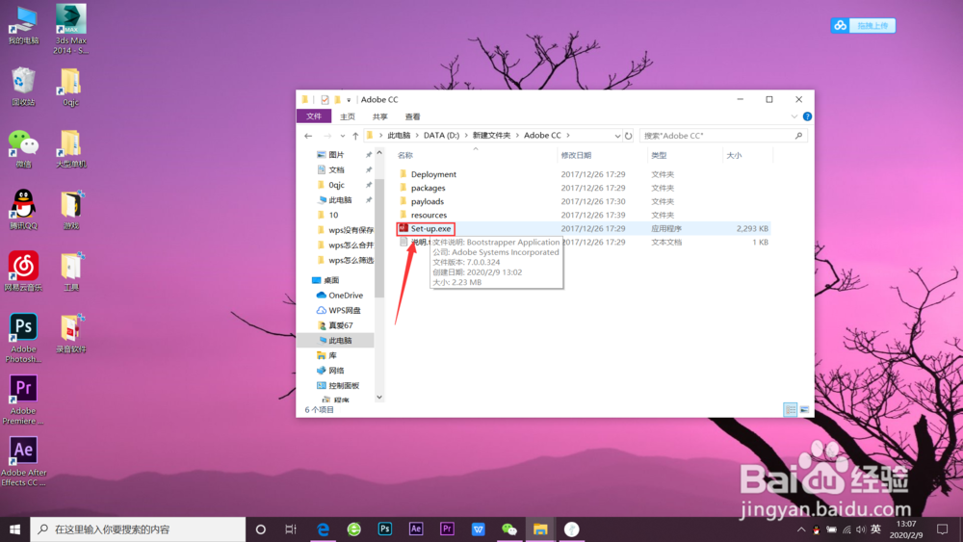Open the 大型单机 desktop folder
963x542 pixels.
[x=70, y=148]
